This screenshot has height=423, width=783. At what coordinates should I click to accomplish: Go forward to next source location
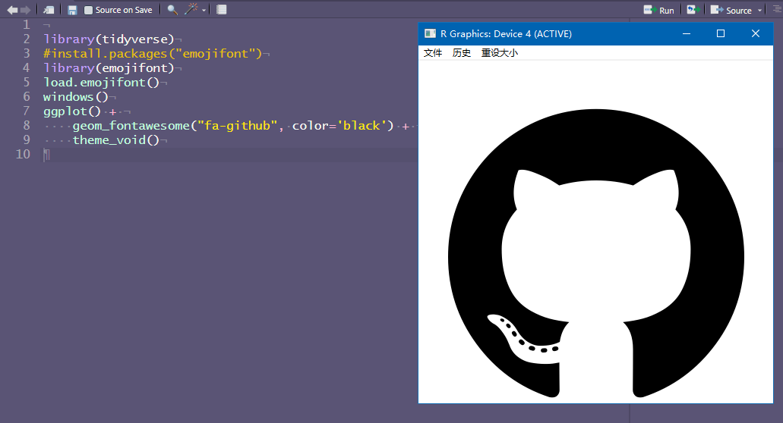(26, 10)
